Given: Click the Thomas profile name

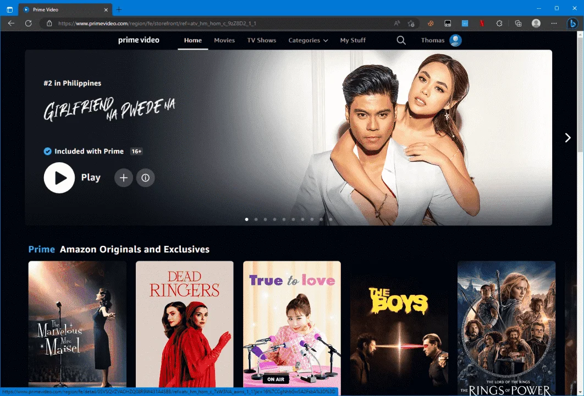Looking at the screenshot, I should [x=432, y=40].
